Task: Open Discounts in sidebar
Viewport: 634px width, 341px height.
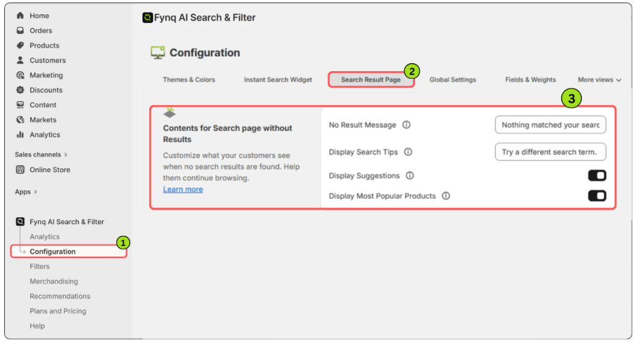Action: click(x=46, y=90)
